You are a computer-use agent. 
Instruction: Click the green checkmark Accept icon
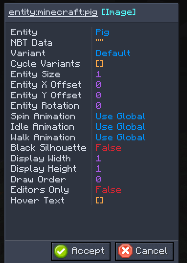(61, 251)
